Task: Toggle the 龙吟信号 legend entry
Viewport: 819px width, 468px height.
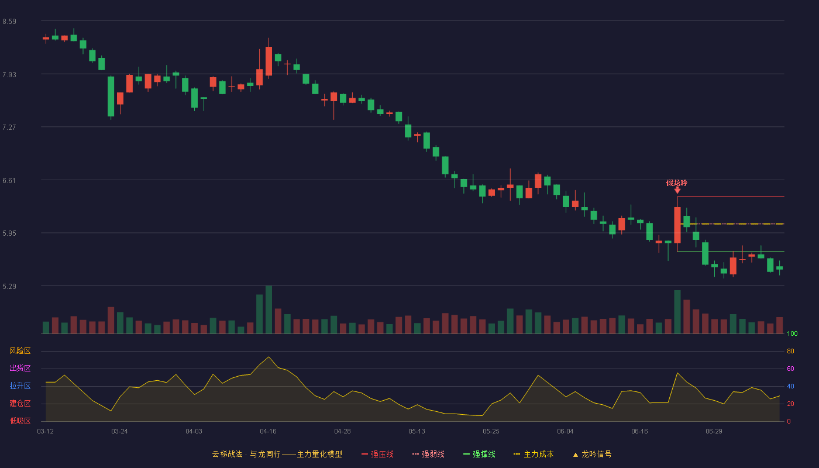Action: 592,454
